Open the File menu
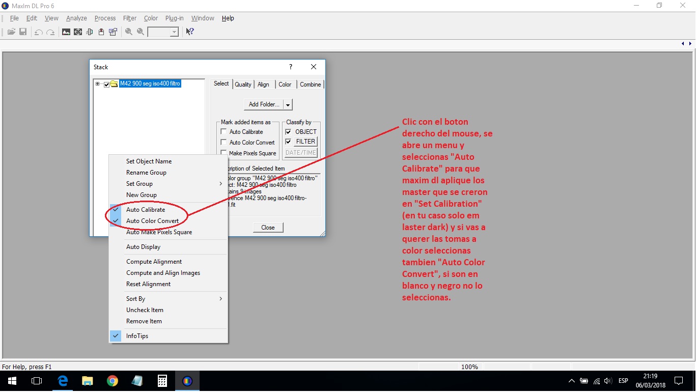Viewport: 697px width, 392px height. tap(14, 18)
